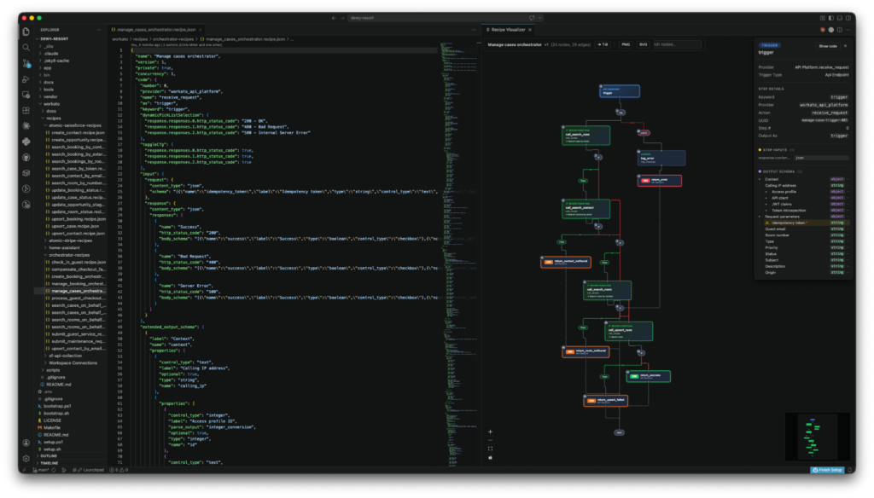Expand the OUTLINE section
The width and height of the screenshot is (874, 498).
point(49,455)
